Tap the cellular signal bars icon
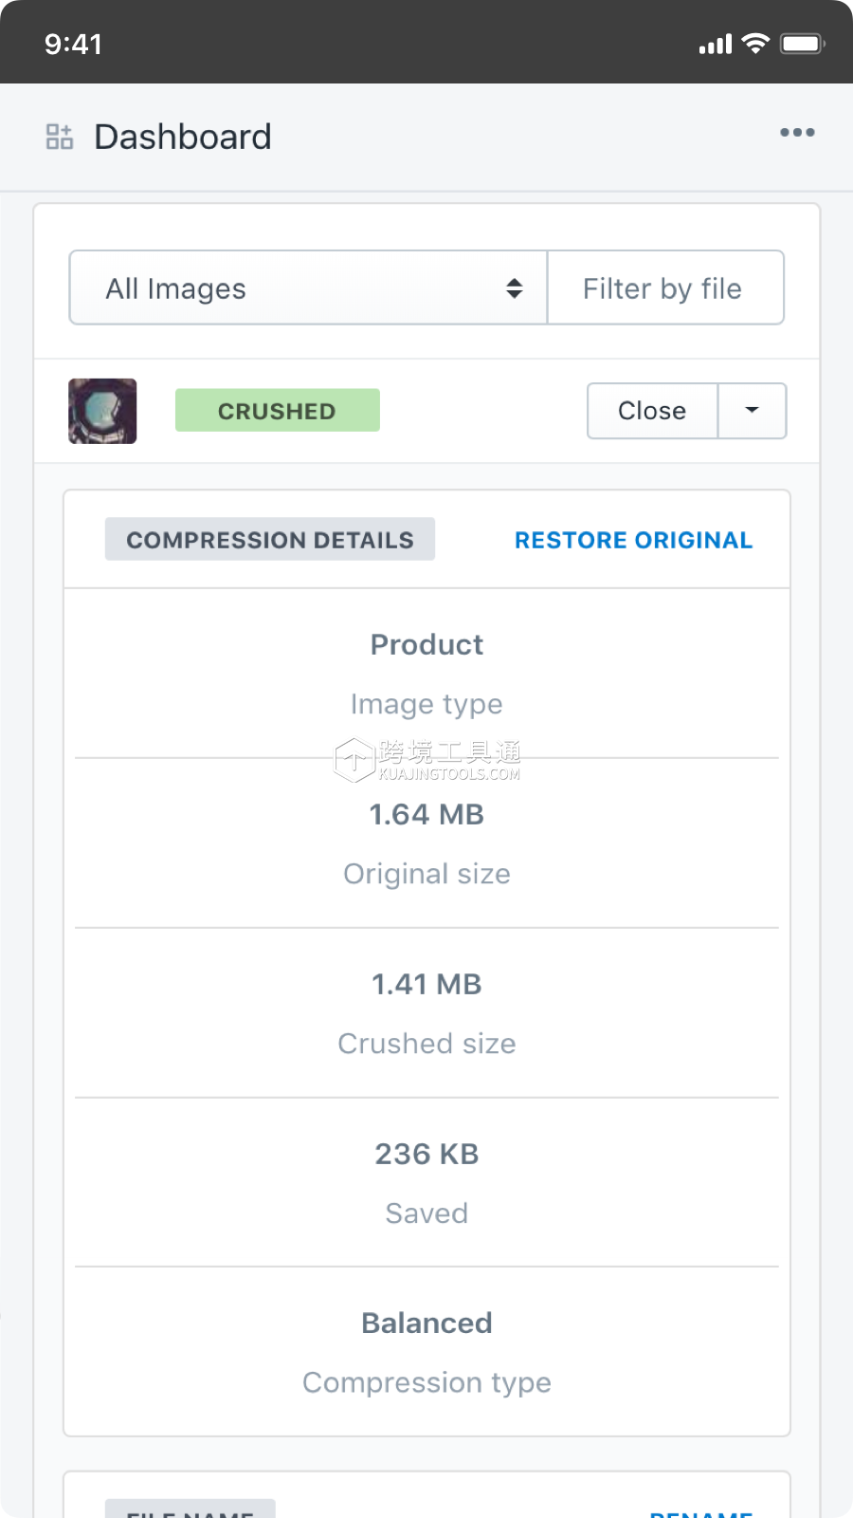The width and height of the screenshot is (853, 1518). 716,45
